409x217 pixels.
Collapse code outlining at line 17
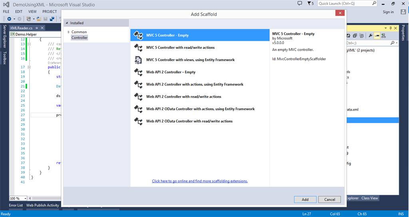click(x=29, y=67)
